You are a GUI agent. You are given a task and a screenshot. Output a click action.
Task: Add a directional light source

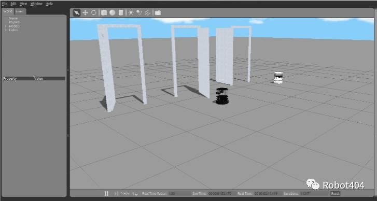(x=147, y=13)
